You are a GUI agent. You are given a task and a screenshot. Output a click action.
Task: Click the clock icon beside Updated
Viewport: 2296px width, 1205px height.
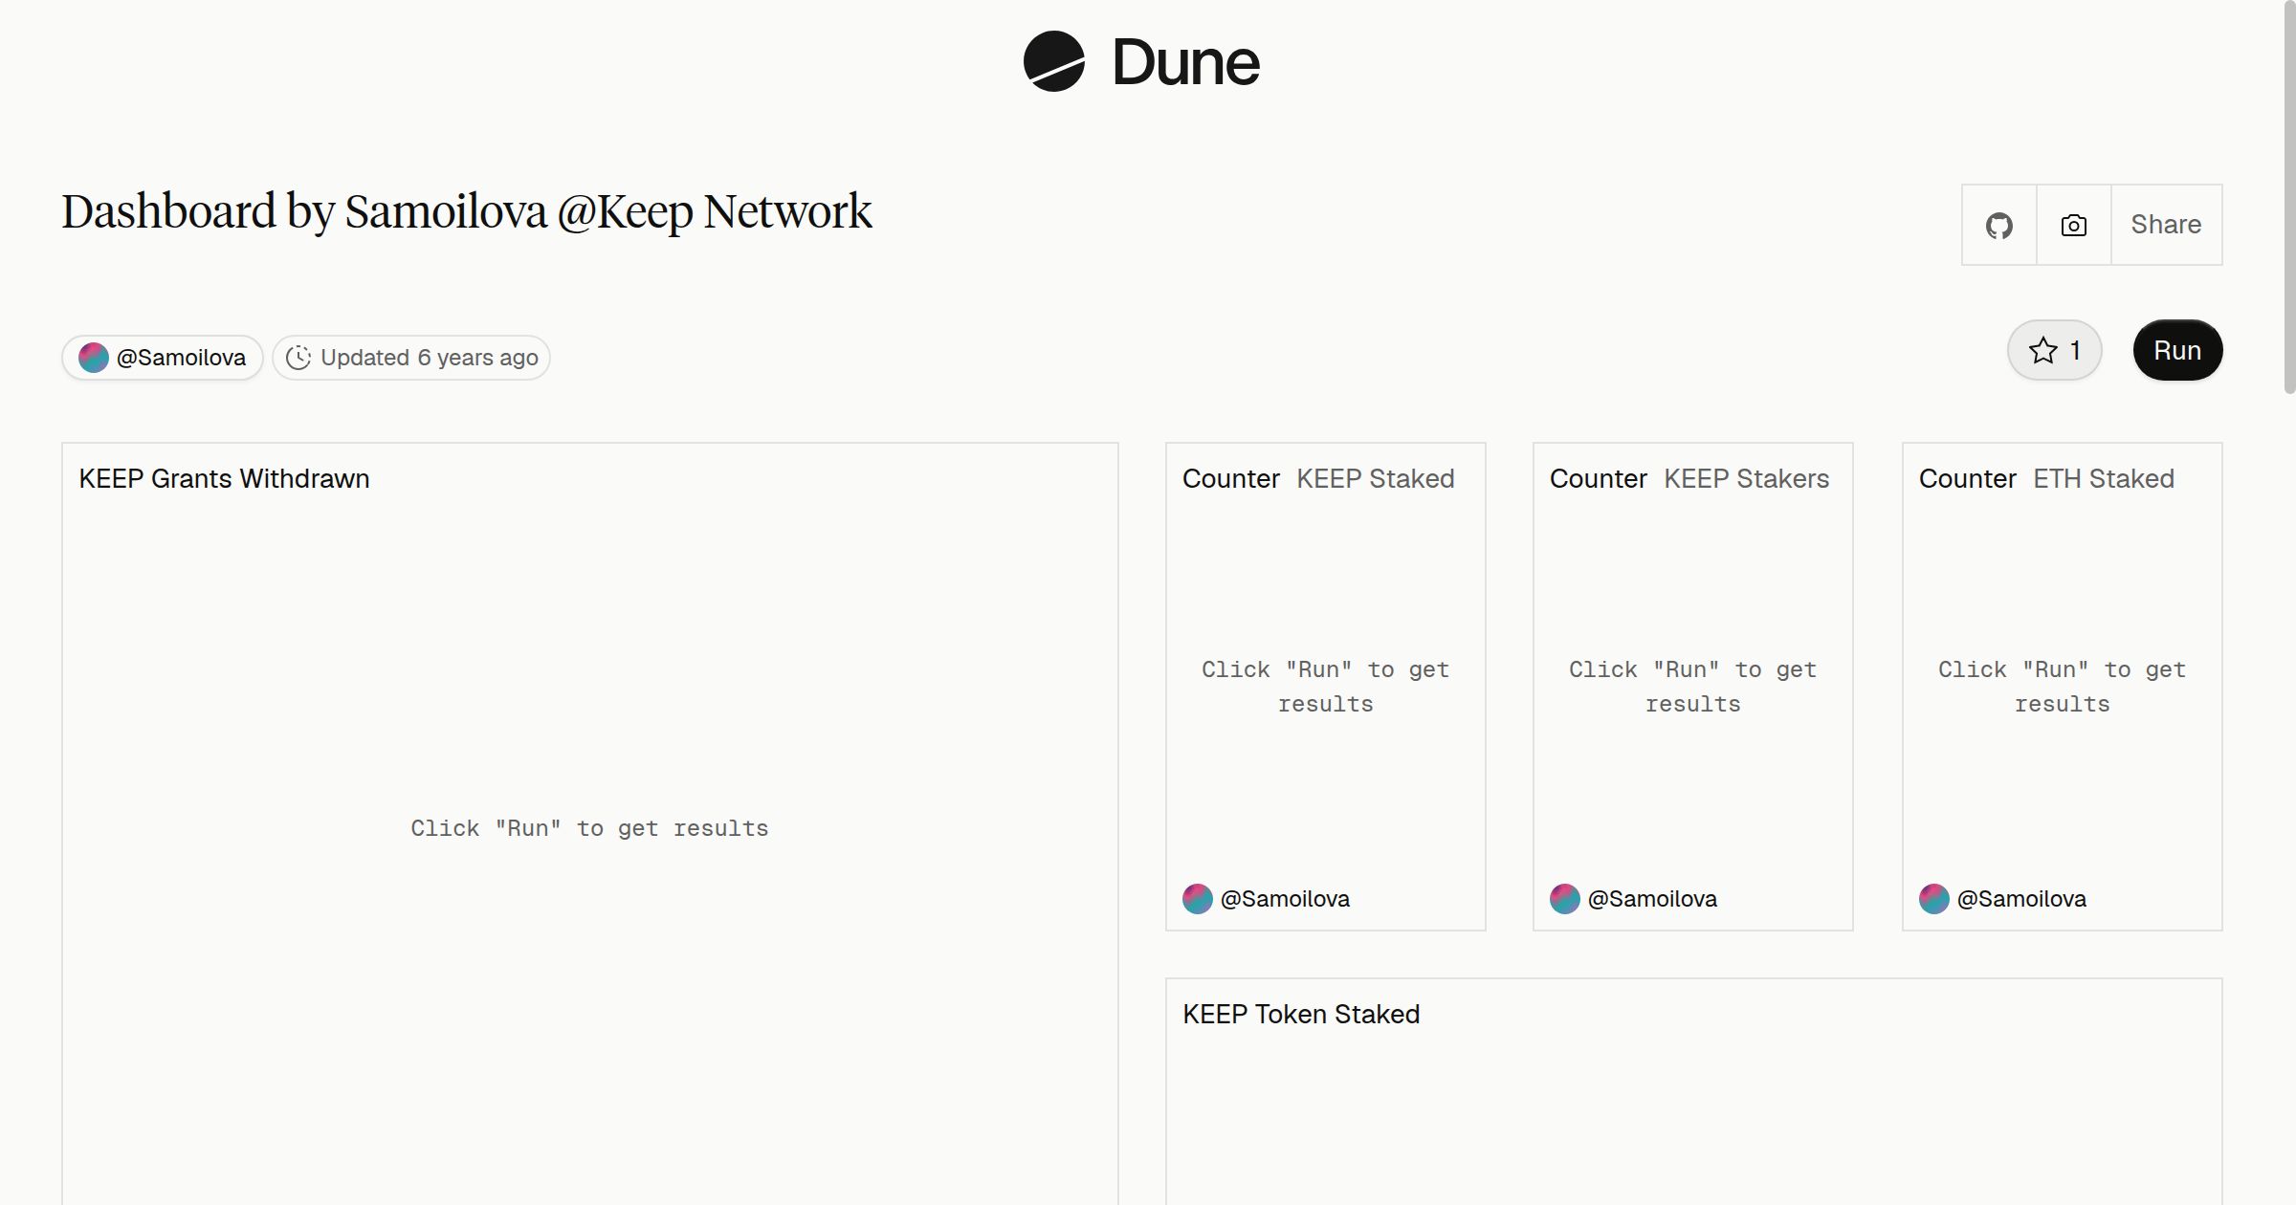pos(298,358)
